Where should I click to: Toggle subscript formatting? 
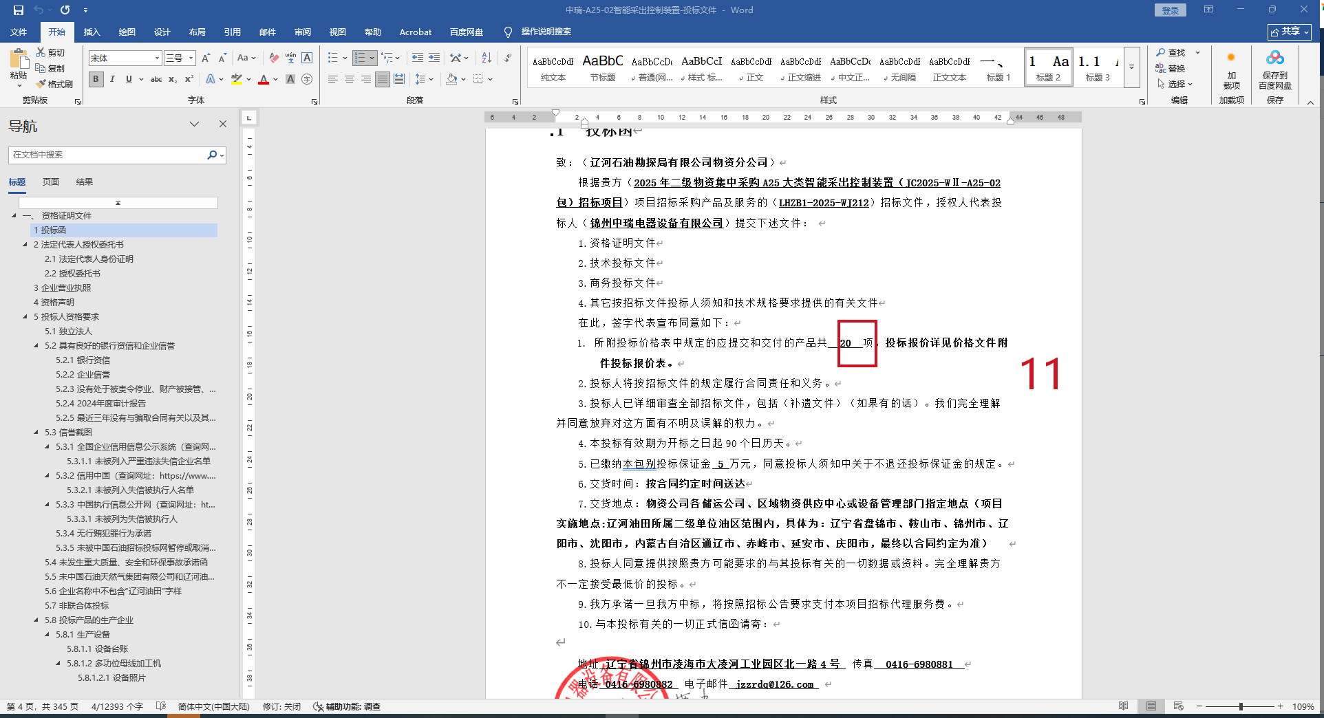tap(173, 80)
